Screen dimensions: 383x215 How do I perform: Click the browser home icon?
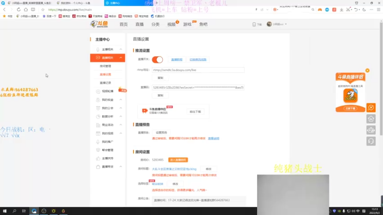[x=26, y=10]
